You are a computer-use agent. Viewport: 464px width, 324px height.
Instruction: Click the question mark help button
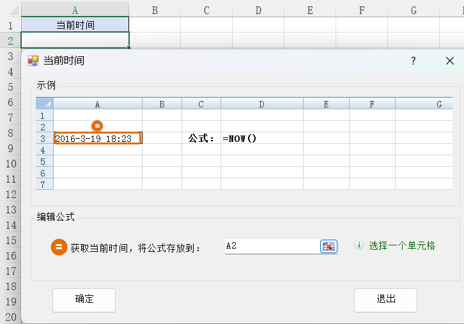point(414,61)
